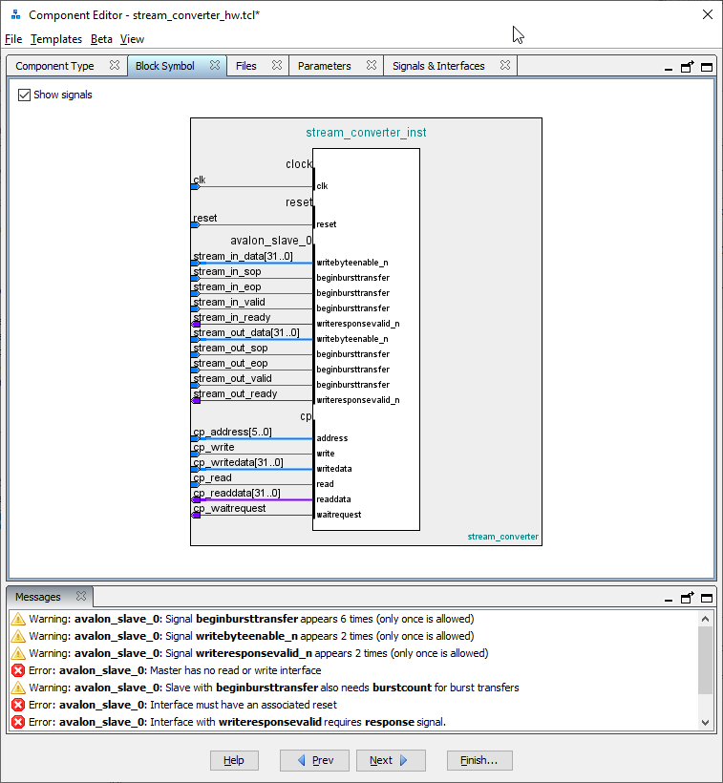The height and width of the screenshot is (783, 723).
Task: Minimize the block symbol editor panel
Action: coord(669,68)
